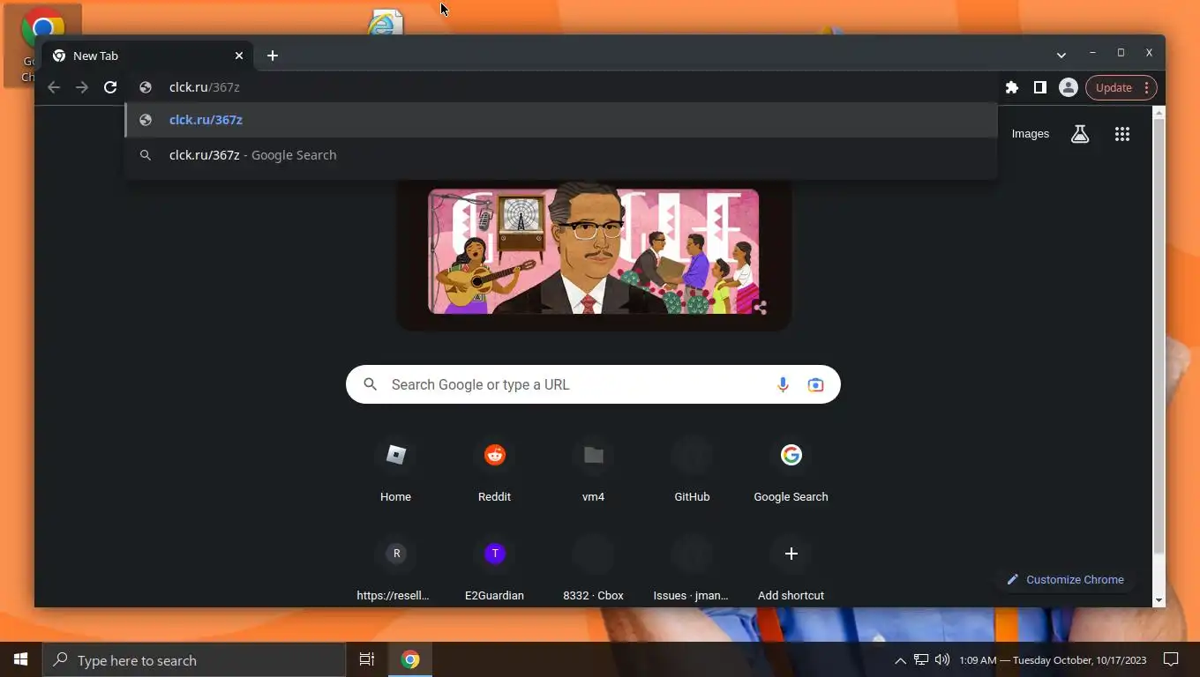The image size is (1200, 677).
Task: Click the page scrollbar up arrow
Action: coord(1159,113)
